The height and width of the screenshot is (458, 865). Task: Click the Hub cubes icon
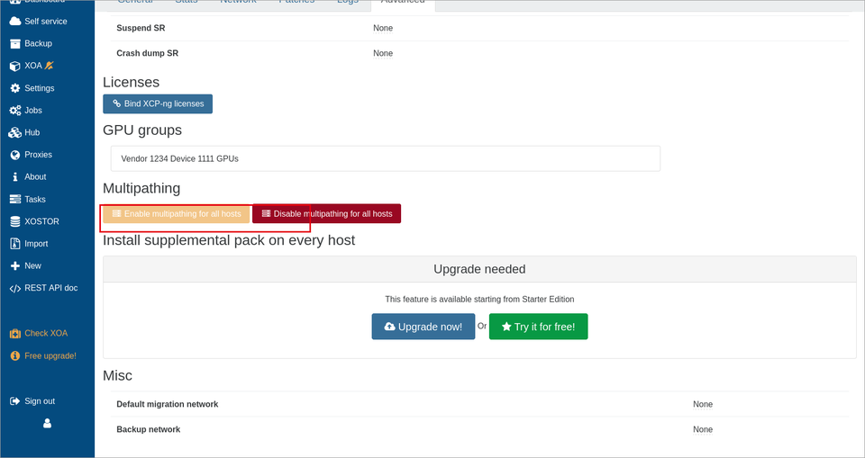15,132
